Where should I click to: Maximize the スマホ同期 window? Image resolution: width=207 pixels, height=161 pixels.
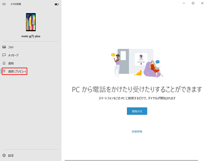coord(193,3)
